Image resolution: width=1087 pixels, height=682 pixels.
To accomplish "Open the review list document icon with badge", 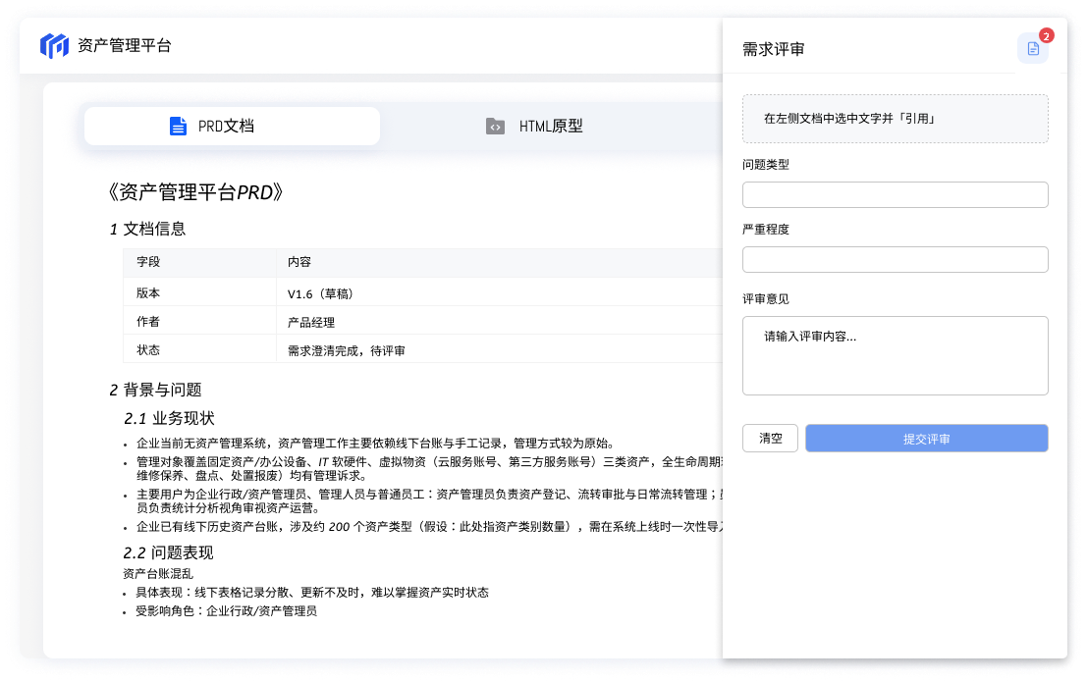I will coord(1033,48).
